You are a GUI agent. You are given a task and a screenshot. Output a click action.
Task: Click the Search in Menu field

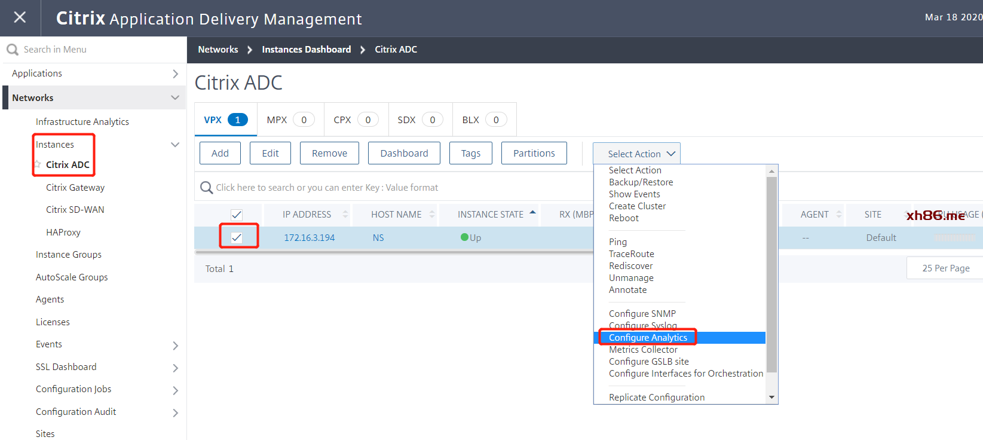(x=94, y=50)
